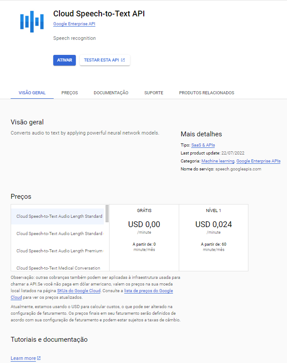Open the SKUs do Google Cloud link
Viewport: 287px width, 363px height.
pyautogui.click(x=79, y=291)
